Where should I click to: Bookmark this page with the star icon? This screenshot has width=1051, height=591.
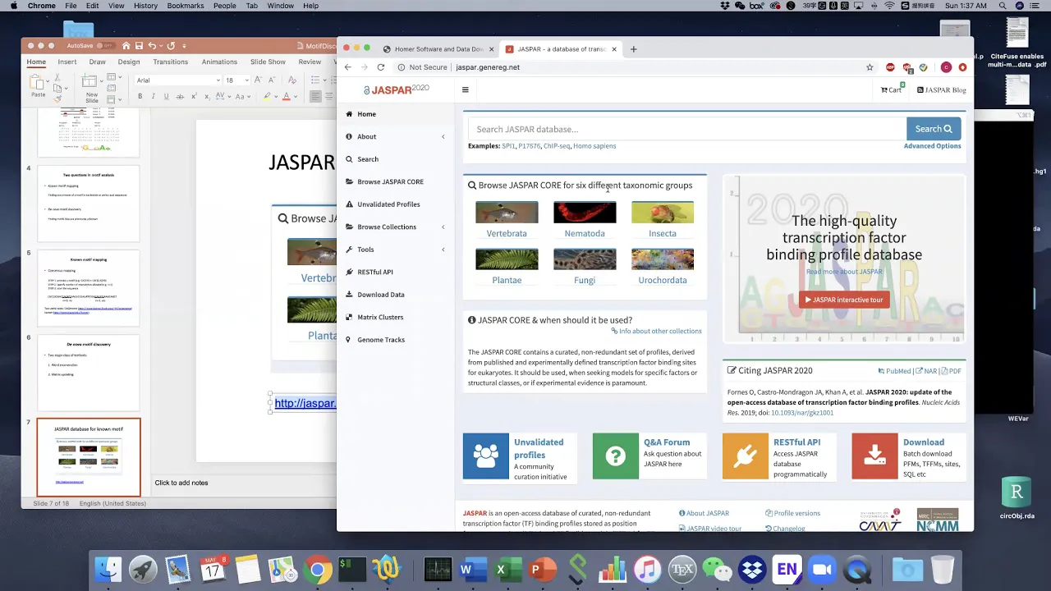tap(870, 67)
